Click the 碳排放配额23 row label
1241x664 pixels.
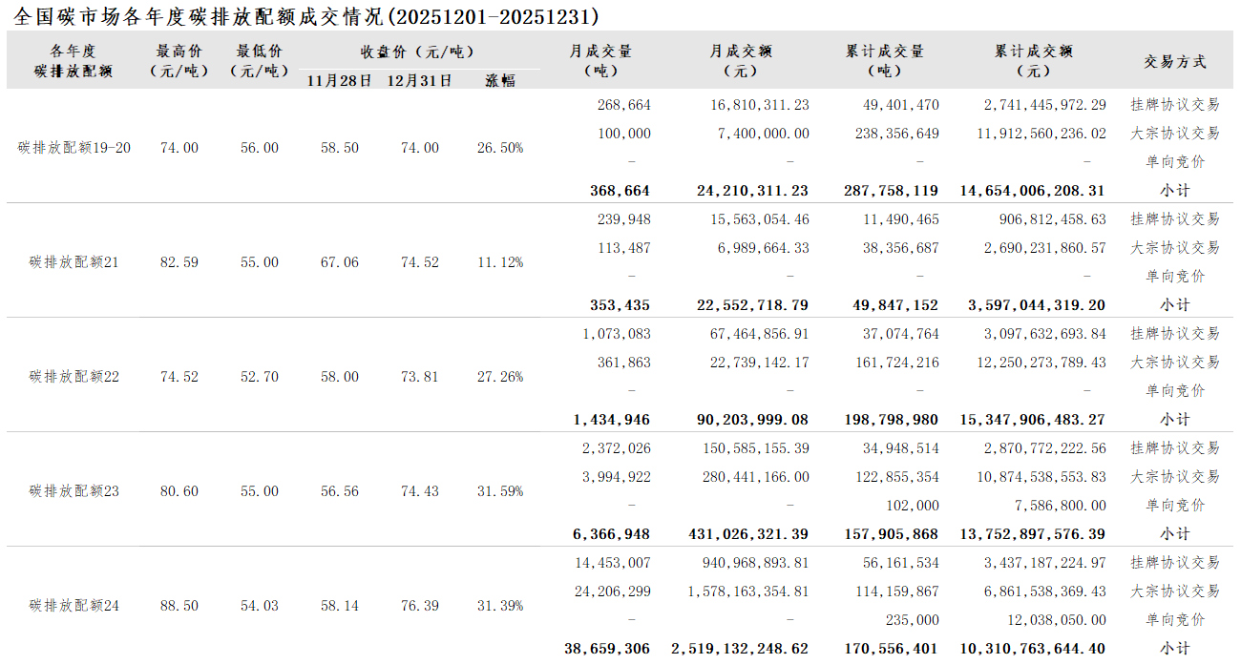click(x=74, y=491)
